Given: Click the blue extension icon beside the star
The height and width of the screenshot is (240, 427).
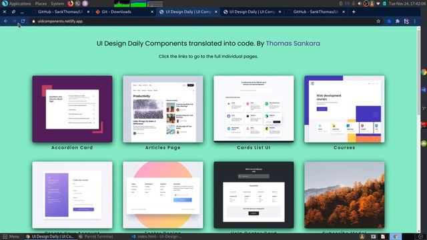Looking at the screenshot, I should click(x=389, y=21).
